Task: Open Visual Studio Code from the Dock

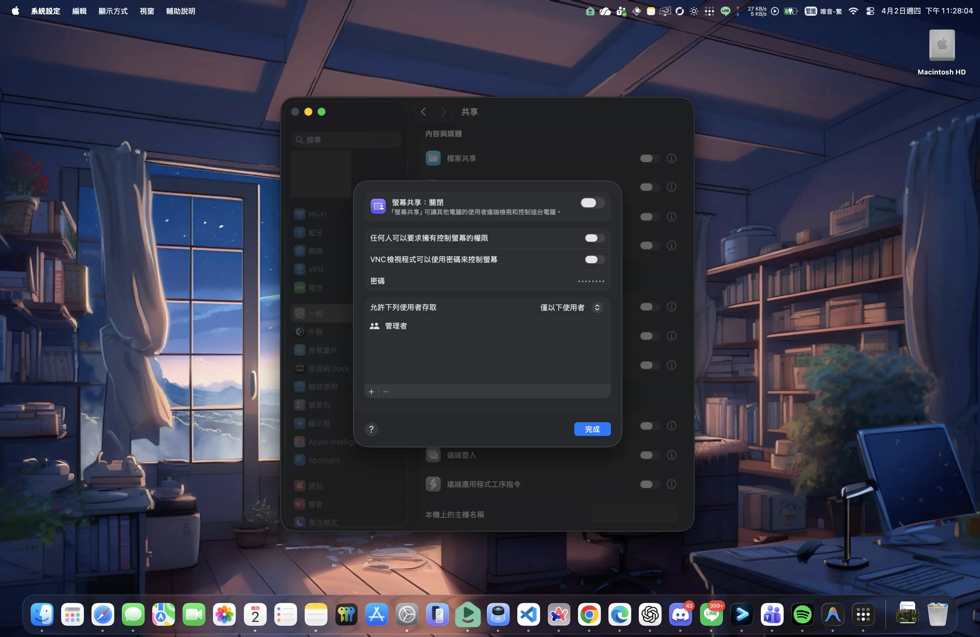Action: pos(528,615)
